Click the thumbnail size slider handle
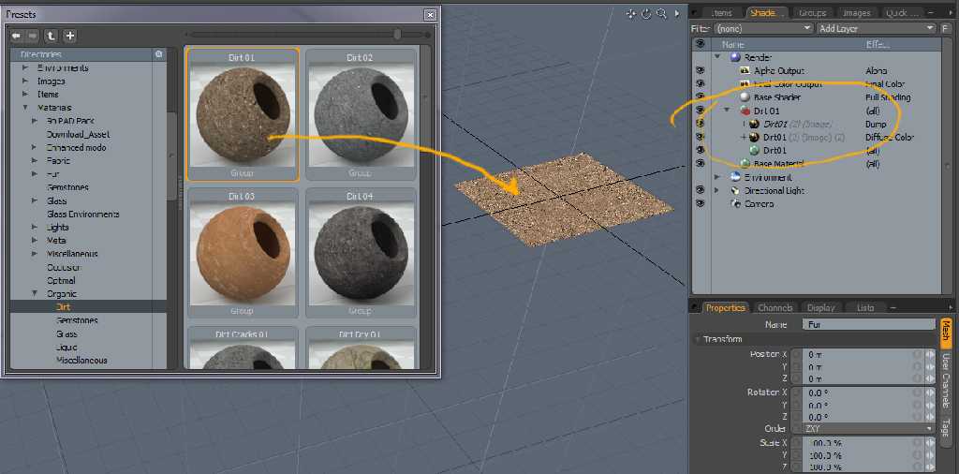This screenshot has height=474, width=959. pos(398,35)
